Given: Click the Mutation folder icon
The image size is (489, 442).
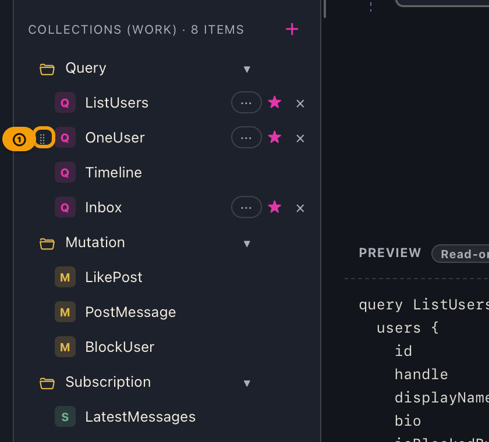Looking at the screenshot, I should (47, 243).
